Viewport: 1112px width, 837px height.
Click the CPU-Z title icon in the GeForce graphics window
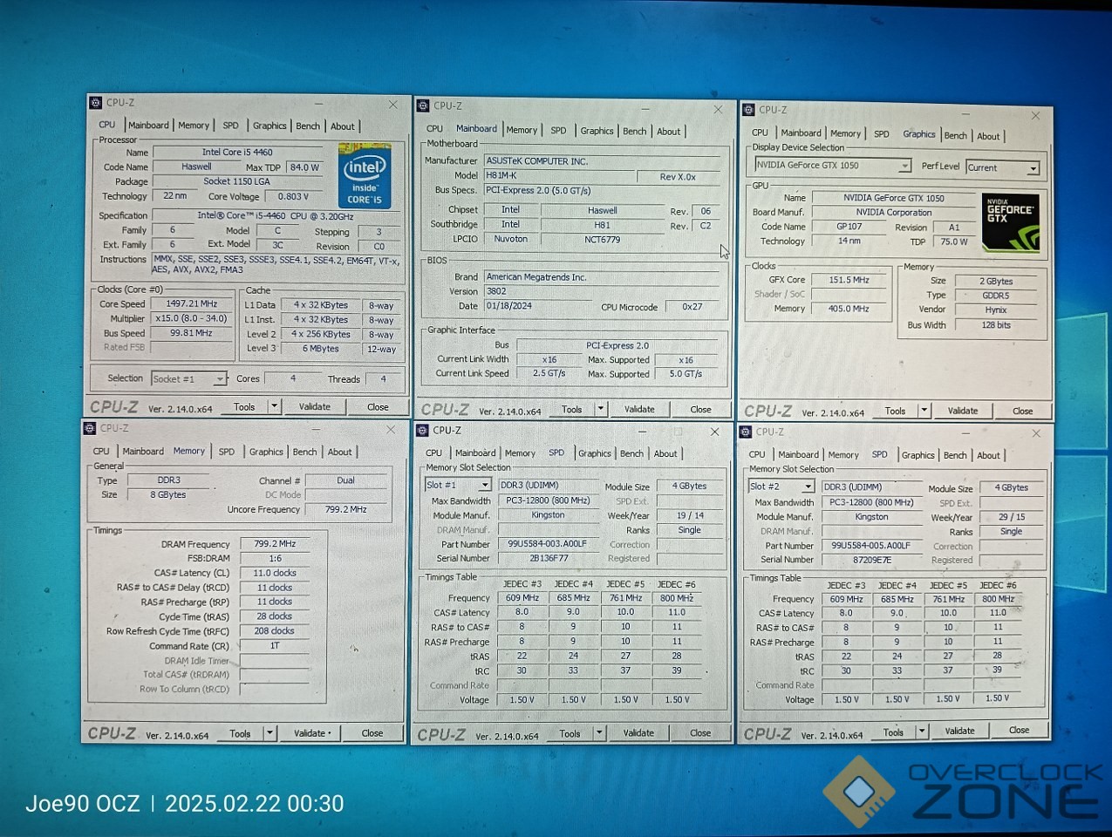click(748, 110)
